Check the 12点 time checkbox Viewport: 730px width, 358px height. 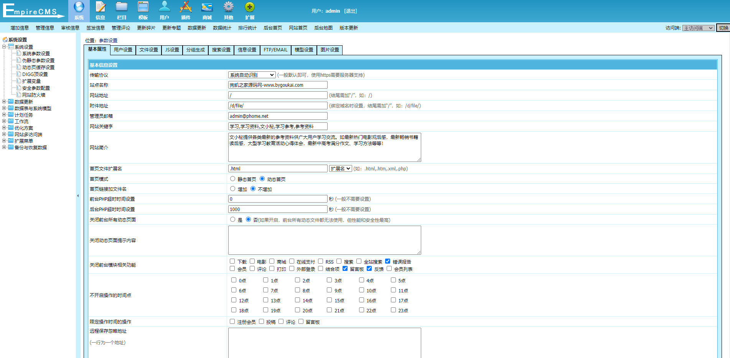(234, 300)
